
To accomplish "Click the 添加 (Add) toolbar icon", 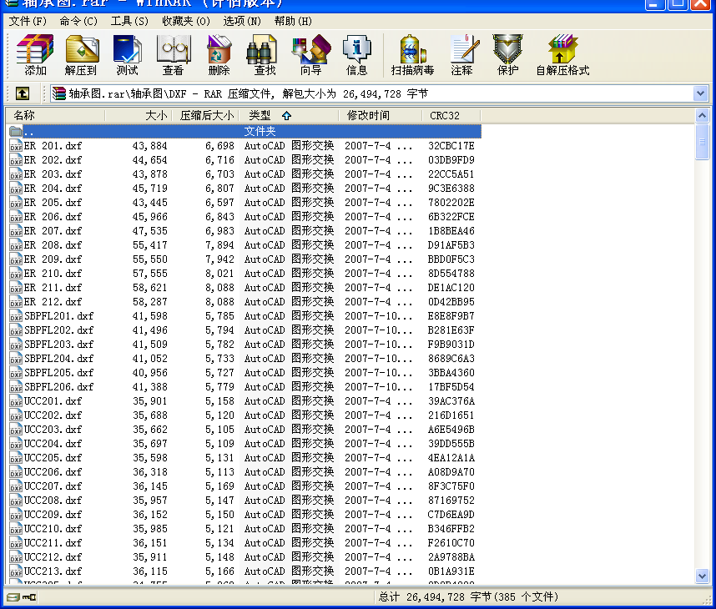I will click(35, 55).
